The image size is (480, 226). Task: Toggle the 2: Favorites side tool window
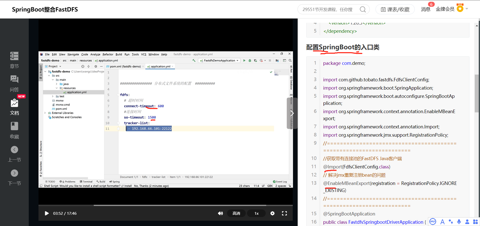(x=41, y=169)
